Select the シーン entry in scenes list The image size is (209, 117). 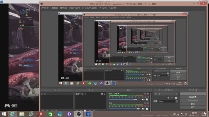(x=57, y=94)
